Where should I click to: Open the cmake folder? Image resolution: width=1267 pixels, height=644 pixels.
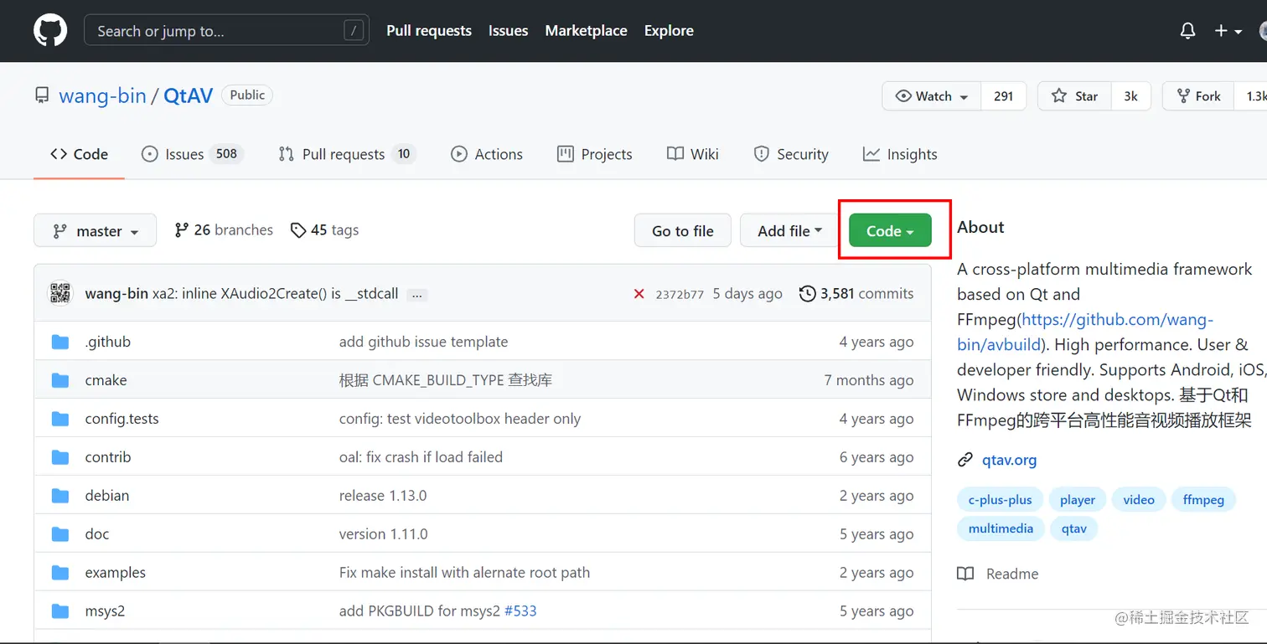(x=106, y=380)
